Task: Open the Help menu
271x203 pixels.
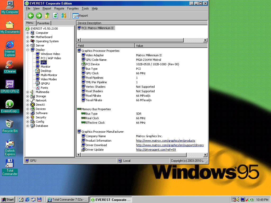Action: tap(95, 8)
